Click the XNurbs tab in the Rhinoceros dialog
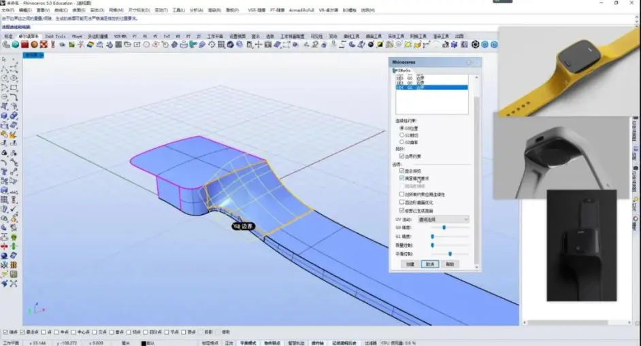Image resolution: width=641 pixels, height=346 pixels. tap(402, 71)
